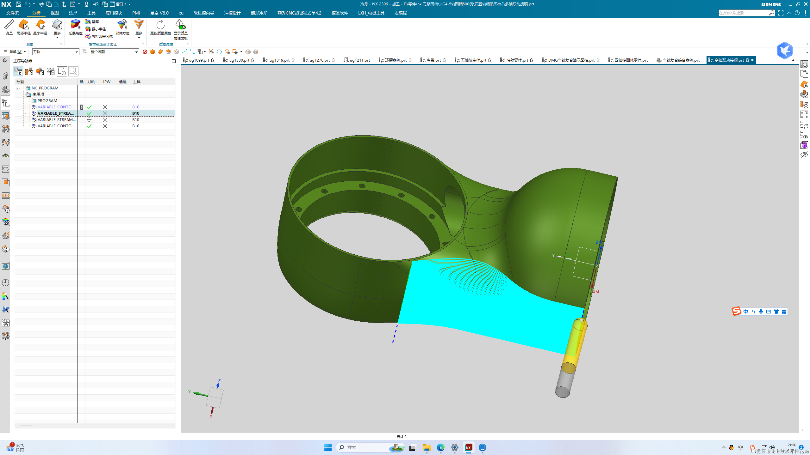Click the IPW column header
Image resolution: width=810 pixels, height=455 pixels.
(109, 82)
